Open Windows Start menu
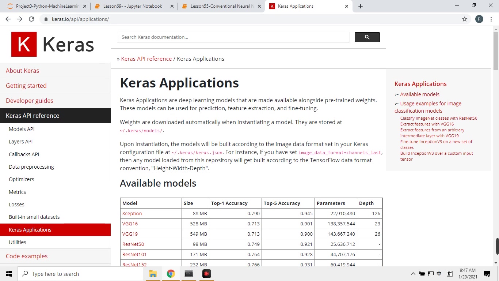This screenshot has height=281, width=499. (9, 274)
